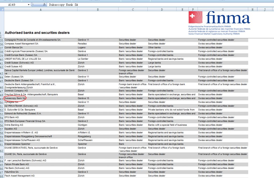The width and height of the screenshot is (274, 178).
Task: Select the EXANE DERIVATIVES, Paris cell
Action: tap(41, 149)
